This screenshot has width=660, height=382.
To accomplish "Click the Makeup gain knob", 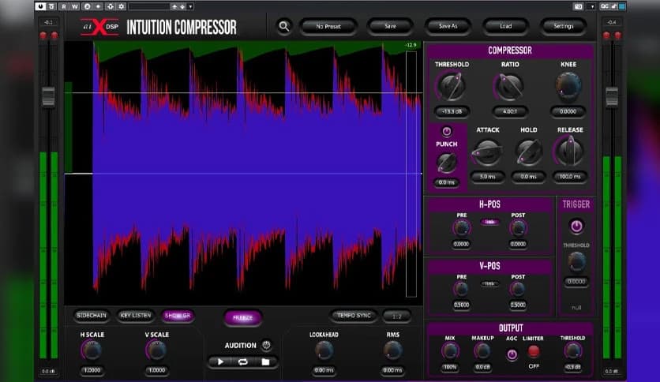I will 482,351.
